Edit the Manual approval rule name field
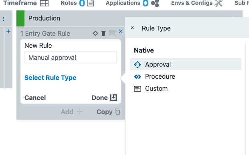The width and height of the screenshot is (249, 155). point(71,57)
